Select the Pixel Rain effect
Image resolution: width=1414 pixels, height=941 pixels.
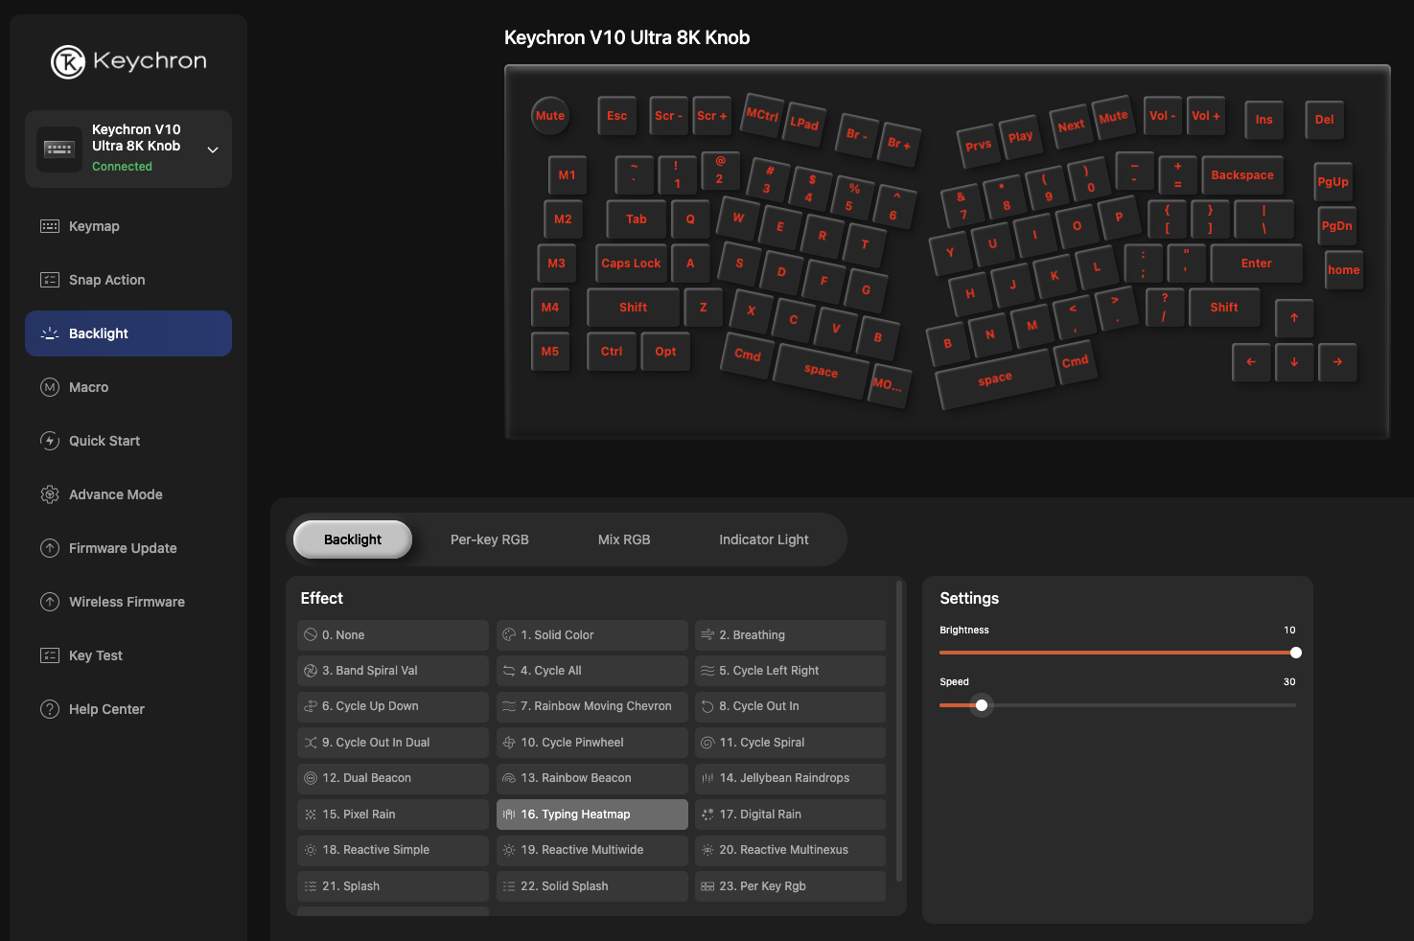point(393,815)
